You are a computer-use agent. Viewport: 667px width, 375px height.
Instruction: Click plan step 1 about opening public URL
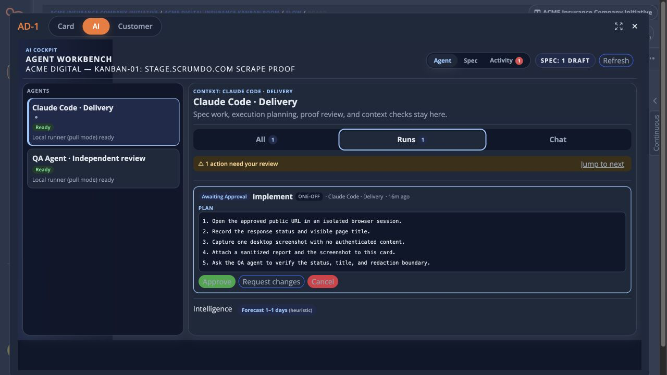302,221
